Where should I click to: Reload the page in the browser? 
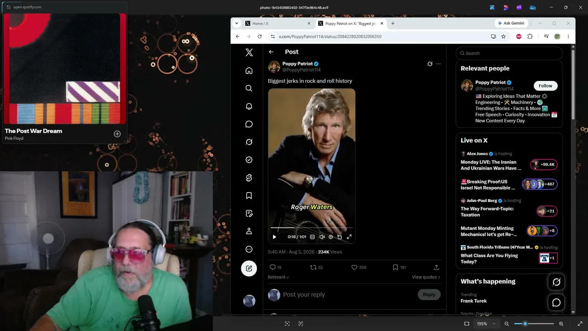point(260,36)
